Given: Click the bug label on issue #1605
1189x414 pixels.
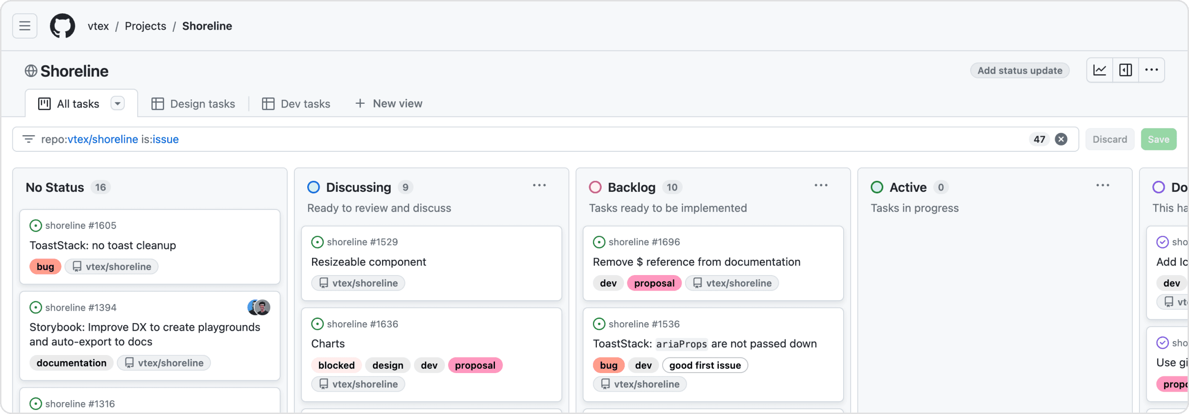Looking at the screenshot, I should [x=45, y=266].
